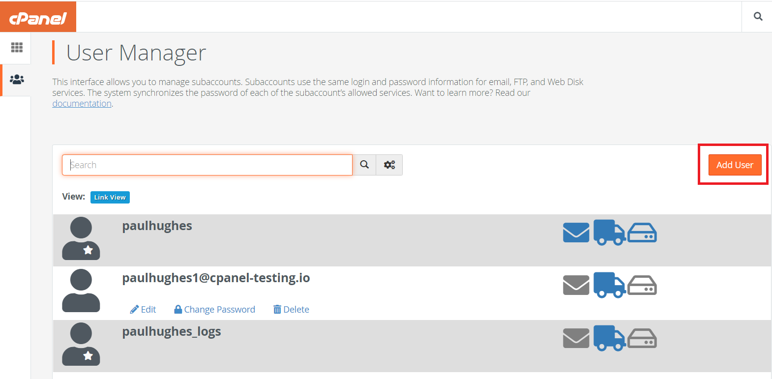The width and height of the screenshot is (772, 379).
Task: Submit search with the magnifier button
Action: coord(364,165)
